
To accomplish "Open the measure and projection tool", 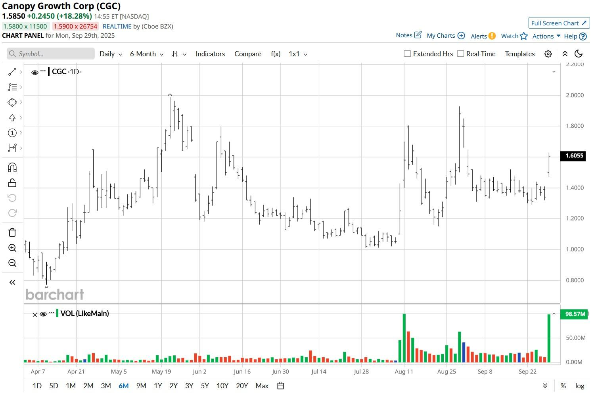I will tap(12, 148).
